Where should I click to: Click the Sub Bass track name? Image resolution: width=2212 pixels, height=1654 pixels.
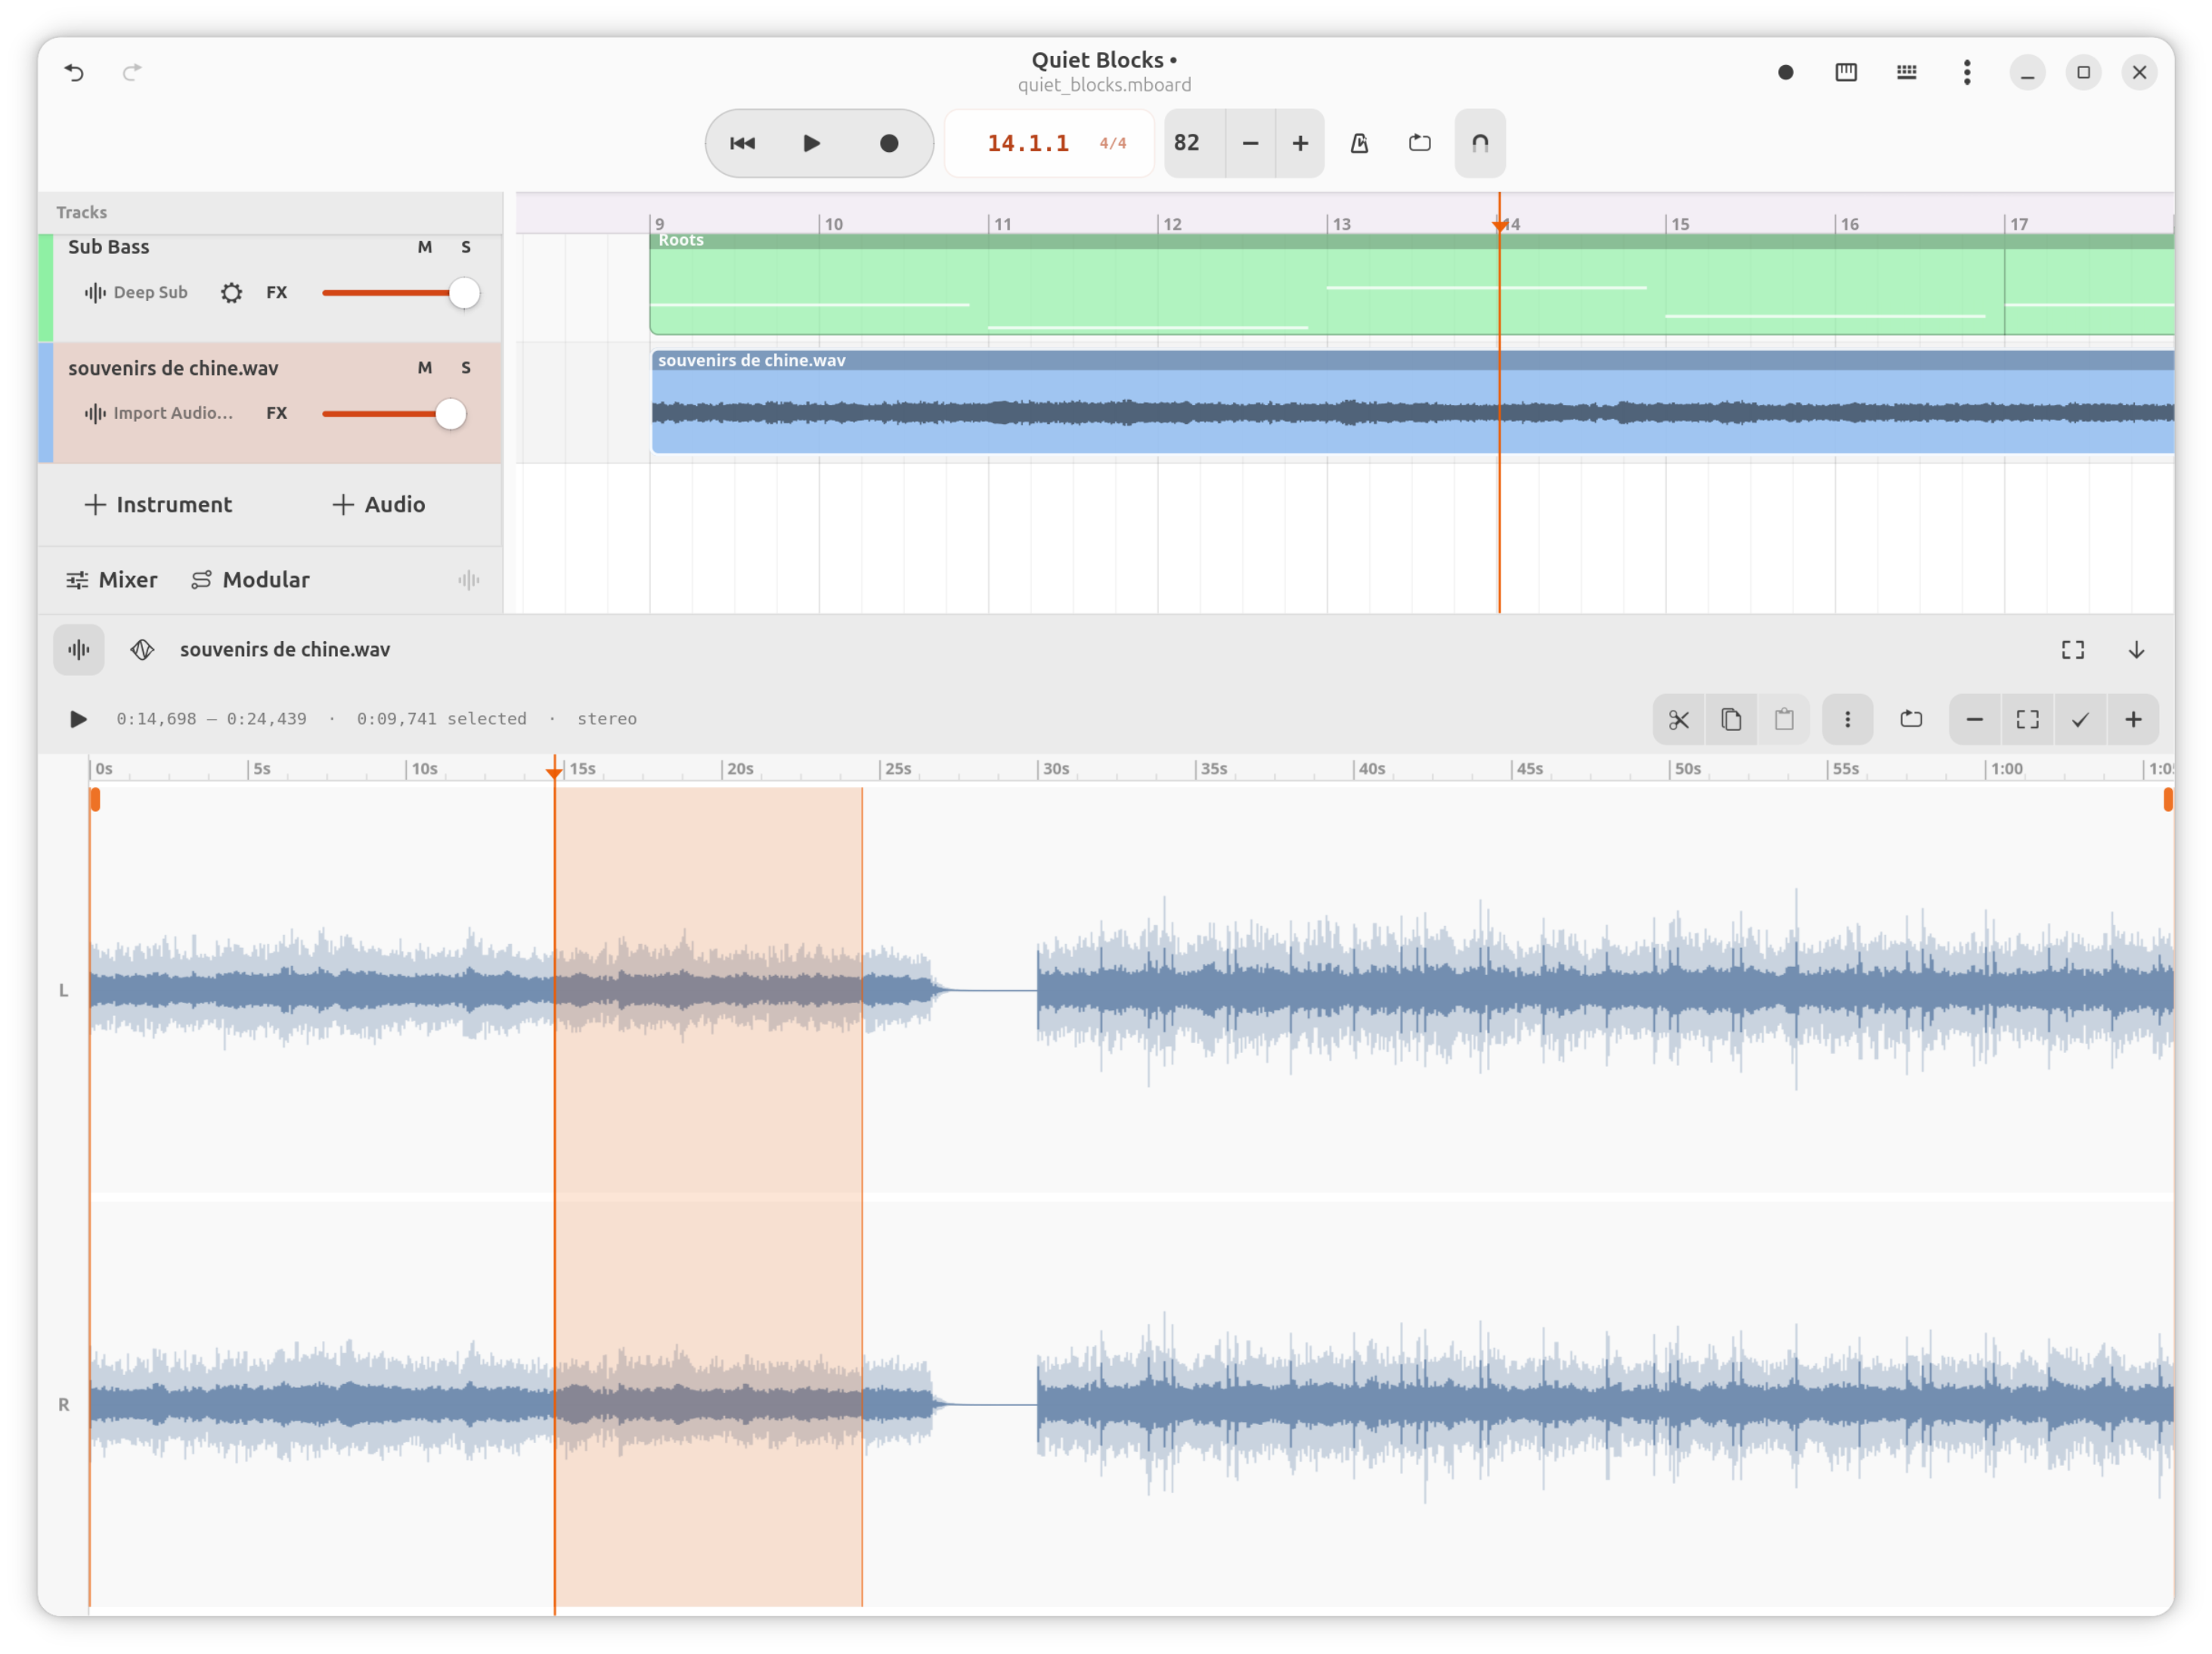tap(108, 247)
